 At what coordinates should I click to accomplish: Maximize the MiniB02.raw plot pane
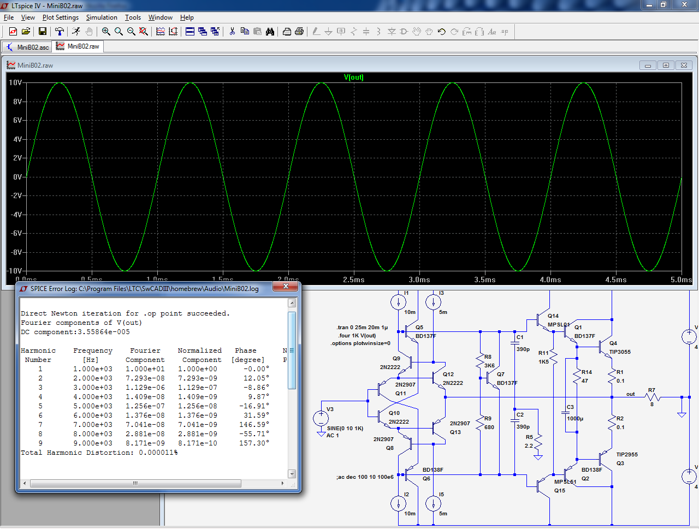666,65
